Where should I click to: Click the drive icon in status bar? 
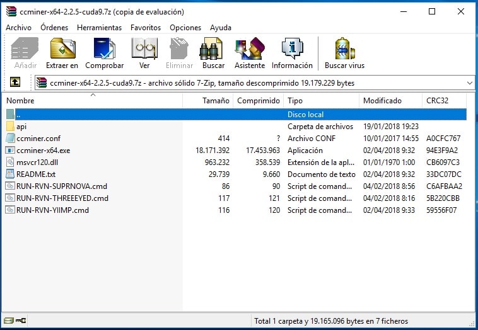pyautogui.click(x=9, y=321)
